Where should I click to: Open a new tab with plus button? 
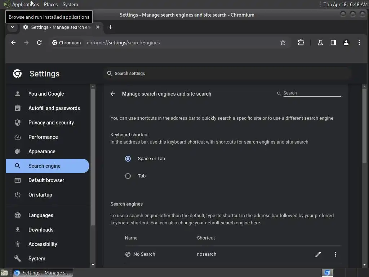tap(110, 27)
